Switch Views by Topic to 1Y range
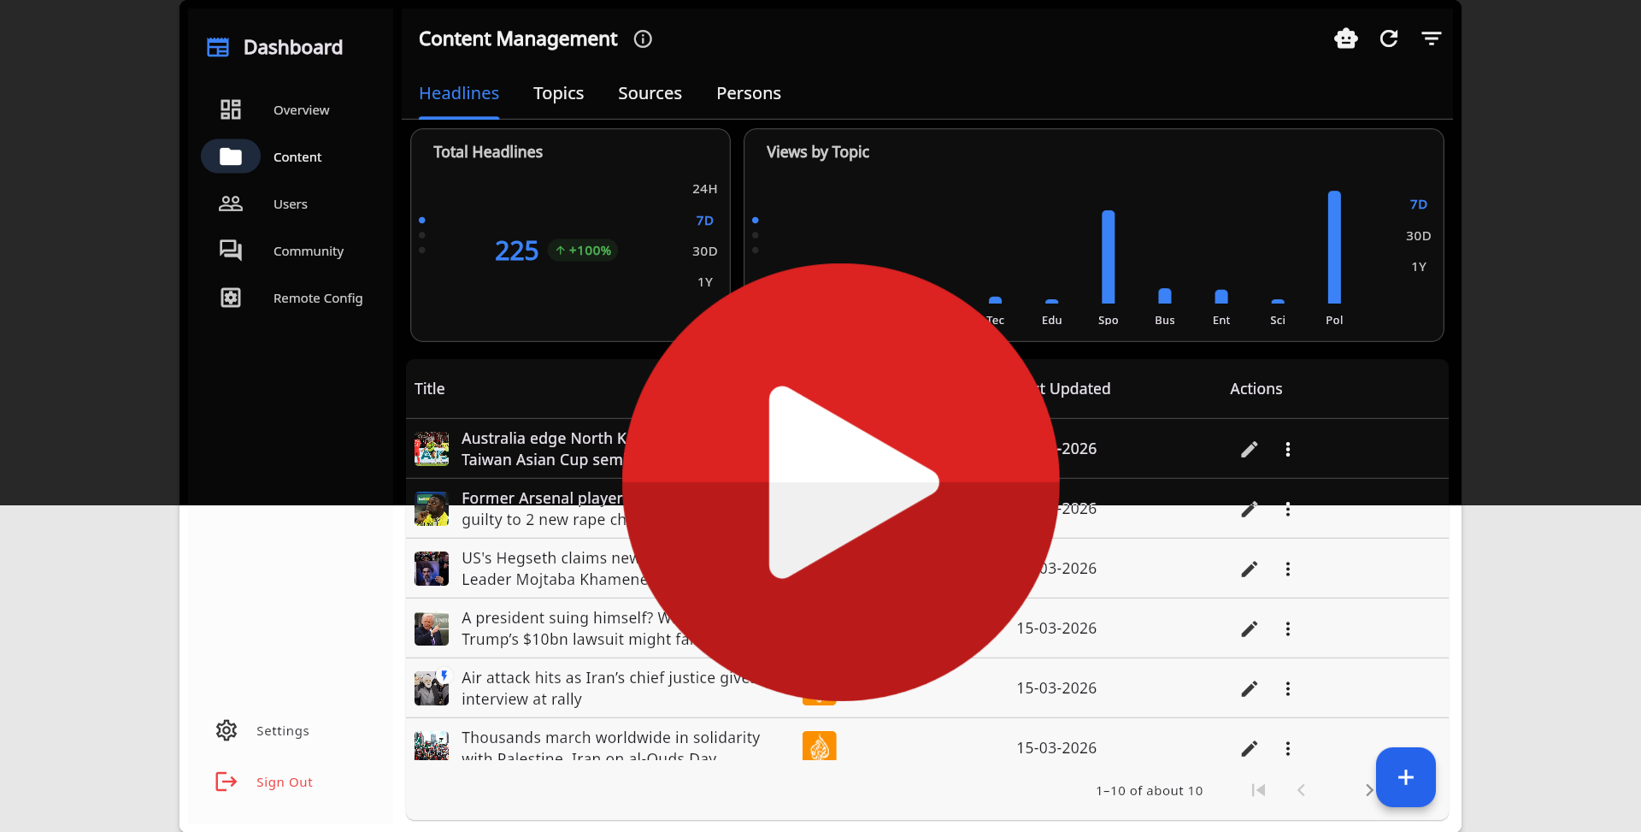Viewport: 1641px width, 832px height. pyautogui.click(x=1420, y=266)
